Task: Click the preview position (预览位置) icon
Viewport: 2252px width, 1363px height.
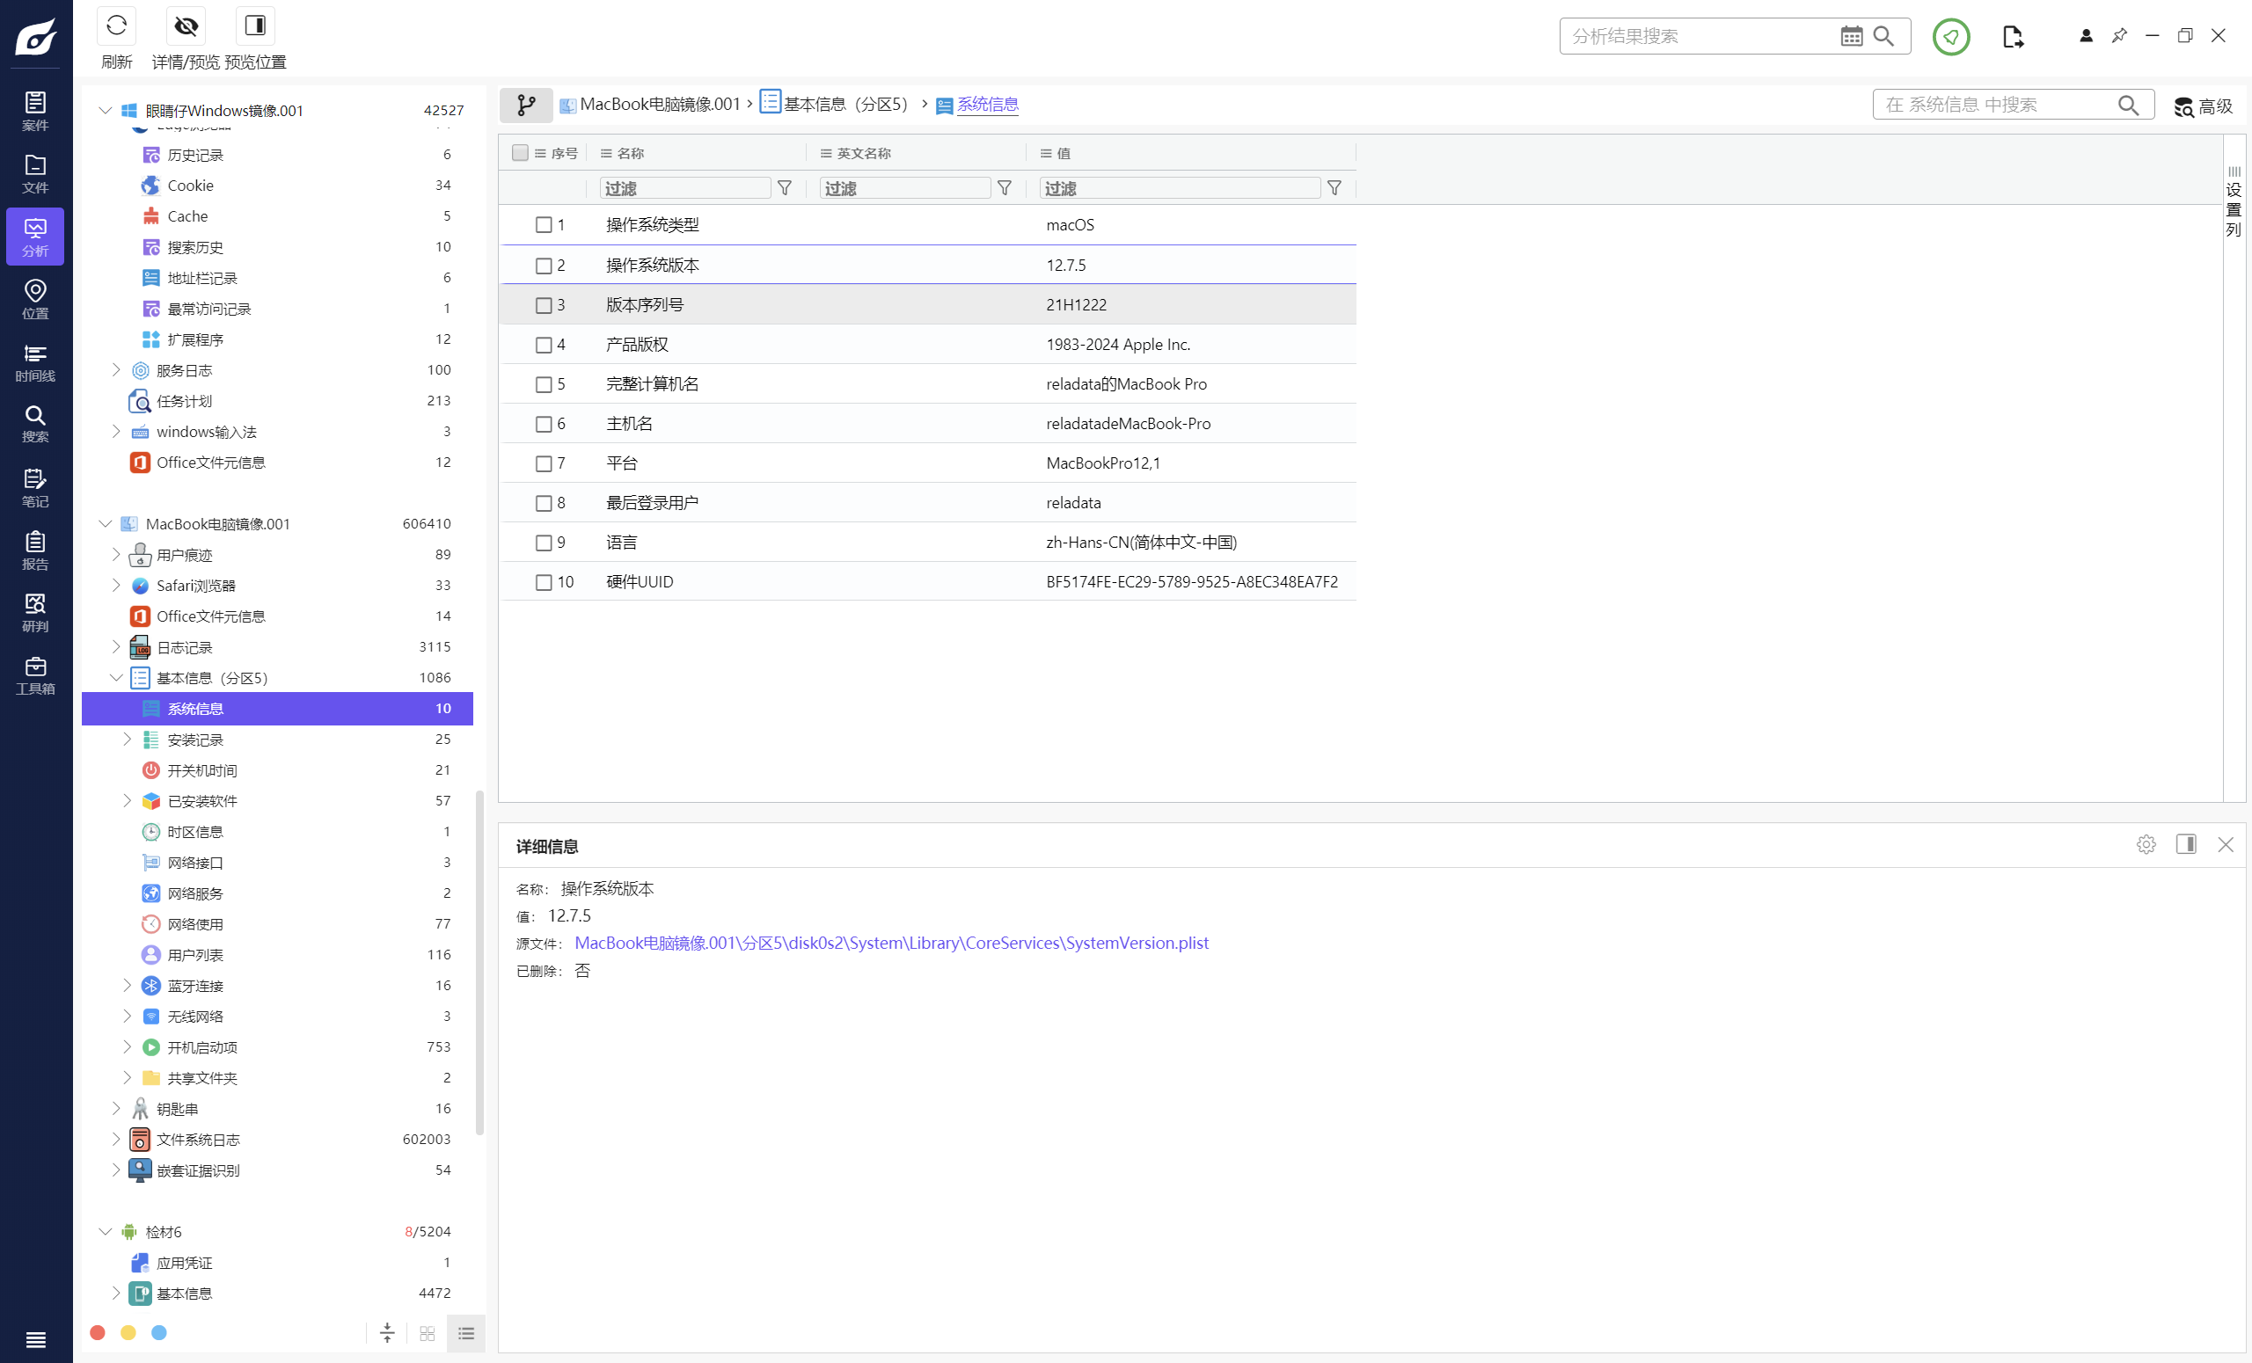Action: coord(255,26)
